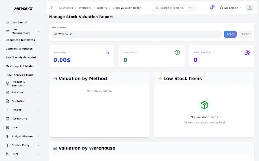Expand the Budget Planner chevron
Viewport: 259px width, 161px height.
[38, 136]
